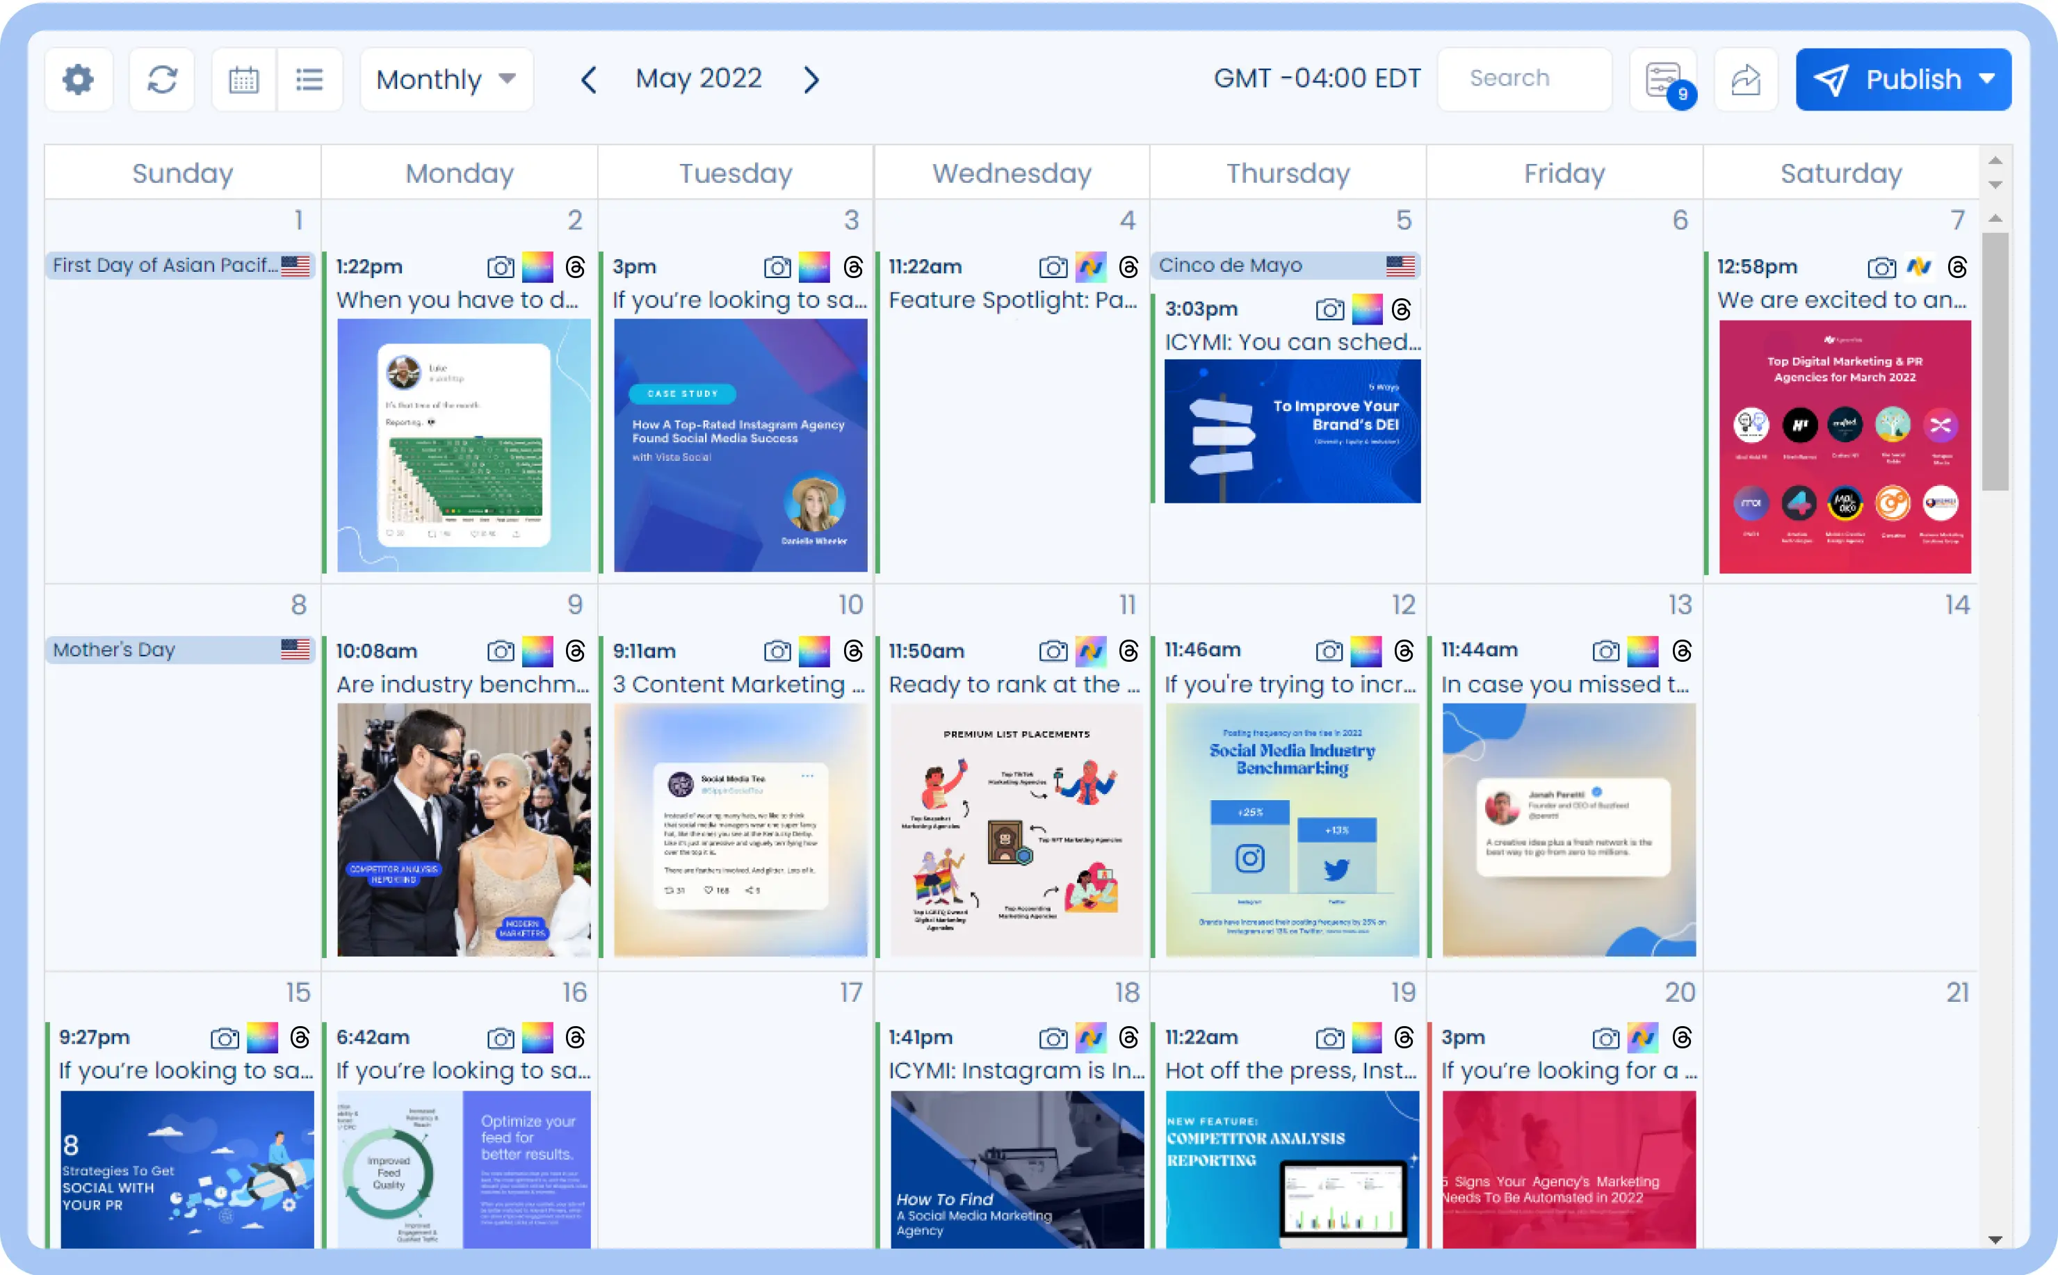Screen dimensions: 2058x1275
Task: Click the camera icon on 11:46am post
Action: [1329, 651]
